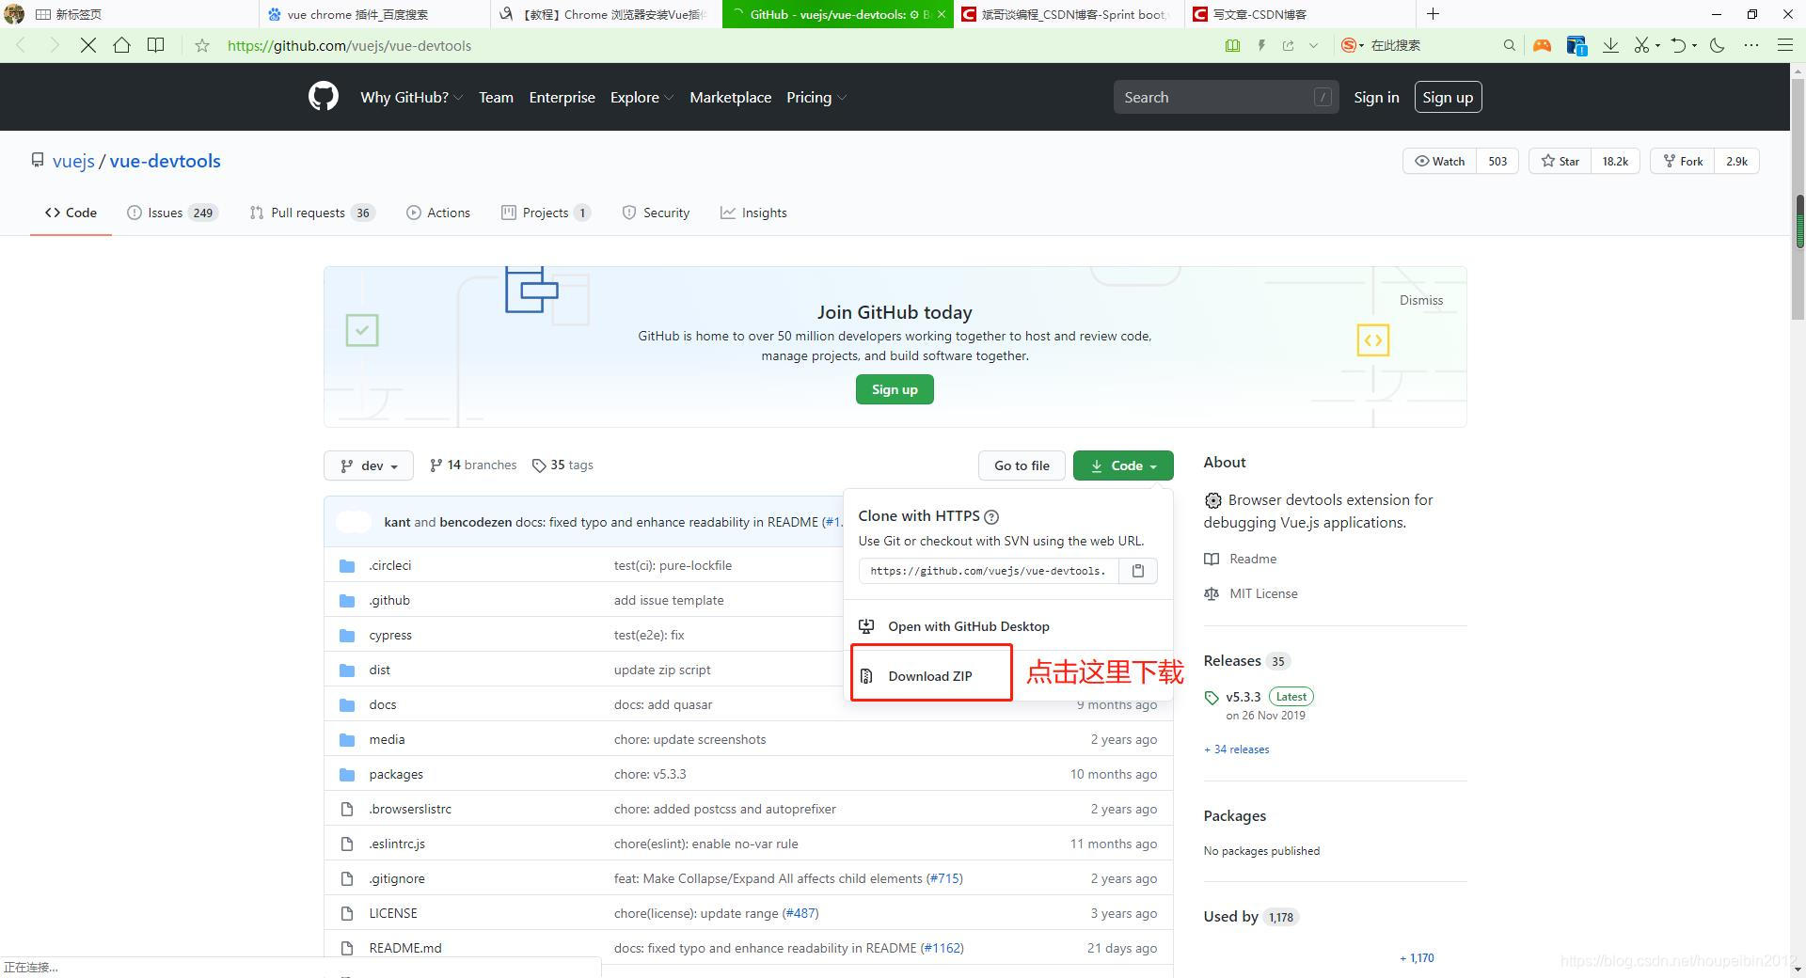
Task: Open the .gitignore file row
Action: pos(749,878)
